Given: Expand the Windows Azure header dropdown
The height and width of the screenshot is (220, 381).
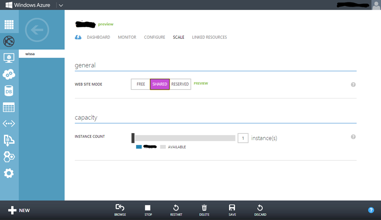Looking at the screenshot, I should click(x=61, y=5).
